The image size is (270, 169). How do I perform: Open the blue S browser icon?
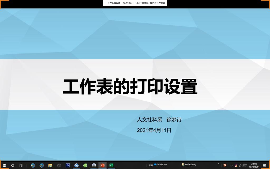[x=76, y=165]
